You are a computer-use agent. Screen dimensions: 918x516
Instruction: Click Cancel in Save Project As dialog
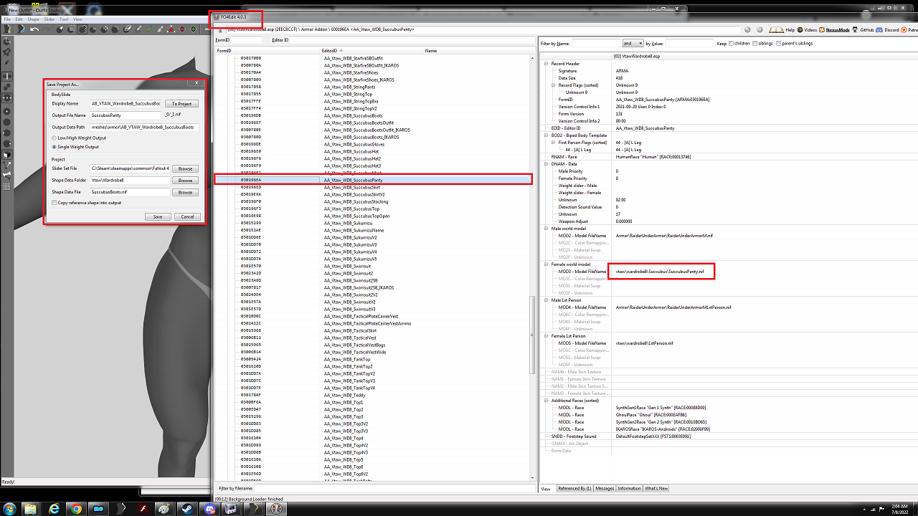(187, 216)
